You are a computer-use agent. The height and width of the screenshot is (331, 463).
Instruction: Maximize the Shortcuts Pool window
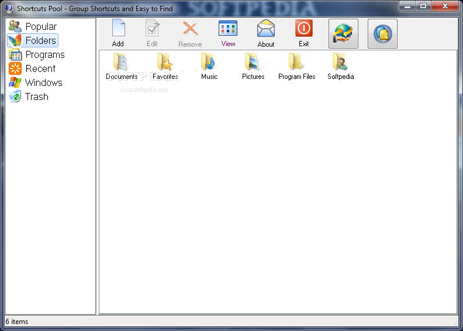[423, 6]
